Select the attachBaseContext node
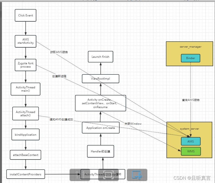 25,155
